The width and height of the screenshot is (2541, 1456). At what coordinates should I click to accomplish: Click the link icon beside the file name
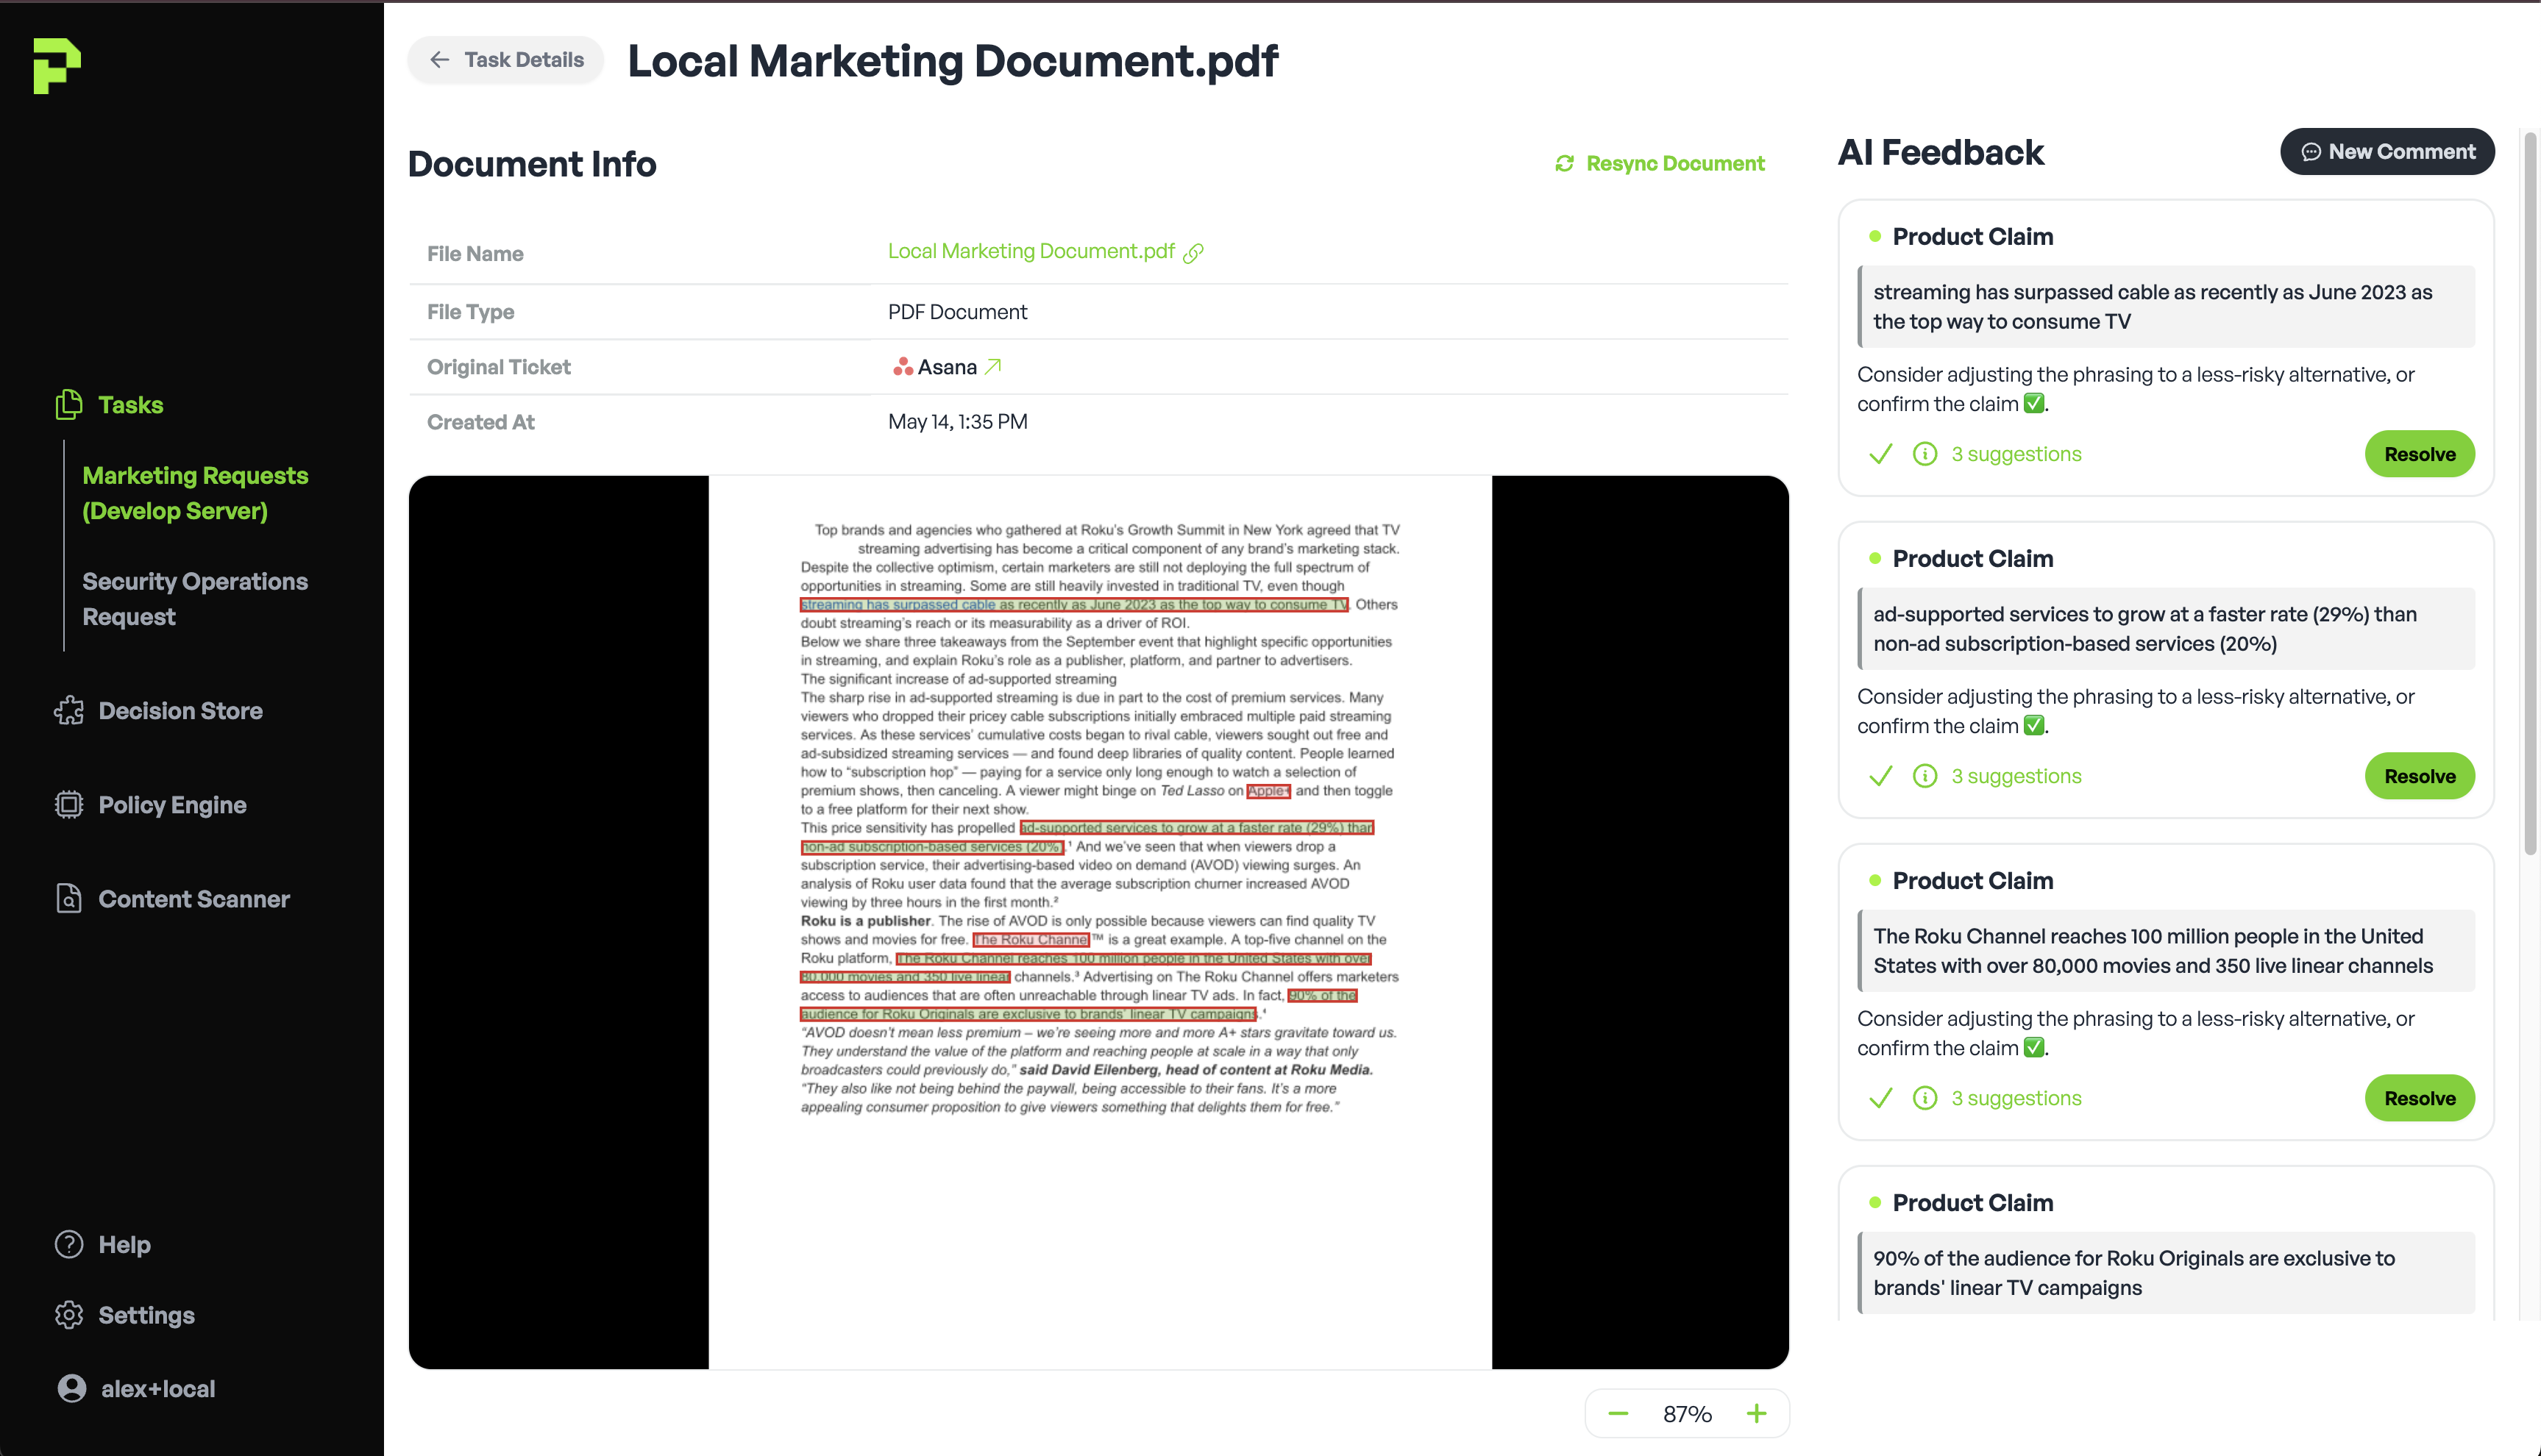(1193, 253)
